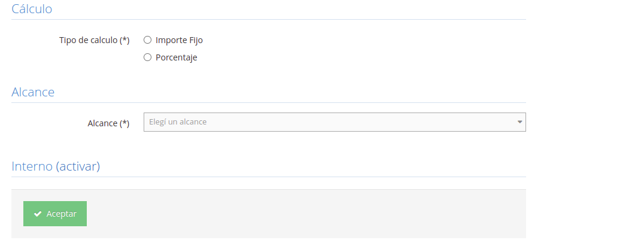Open the Elegí un alcance dropdown
Screen dimensions: 644x243
point(335,122)
